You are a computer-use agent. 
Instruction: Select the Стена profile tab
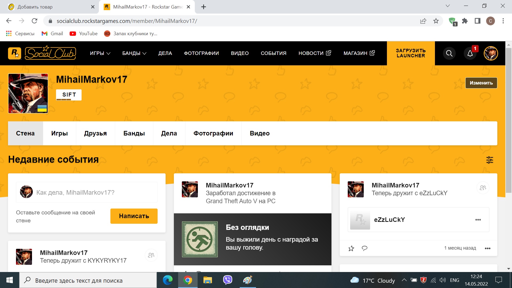pyautogui.click(x=25, y=133)
